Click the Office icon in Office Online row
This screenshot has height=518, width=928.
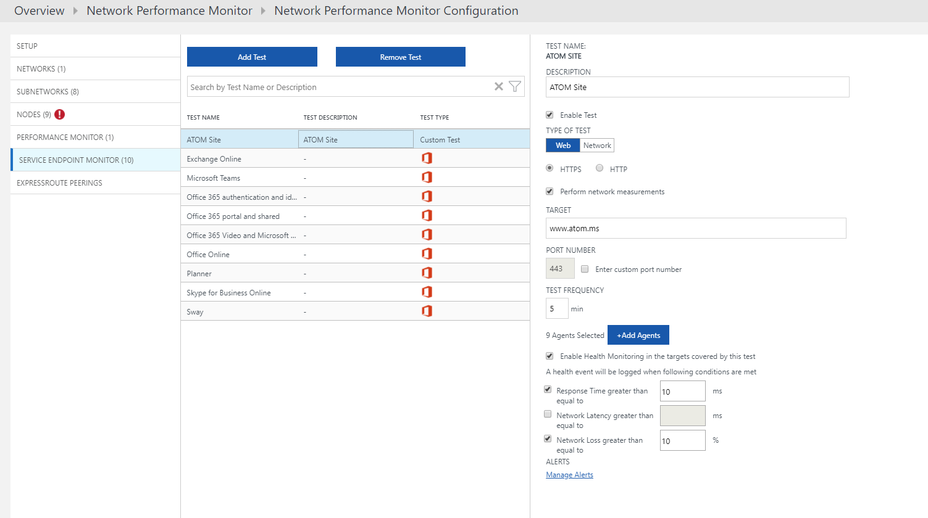(x=427, y=254)
